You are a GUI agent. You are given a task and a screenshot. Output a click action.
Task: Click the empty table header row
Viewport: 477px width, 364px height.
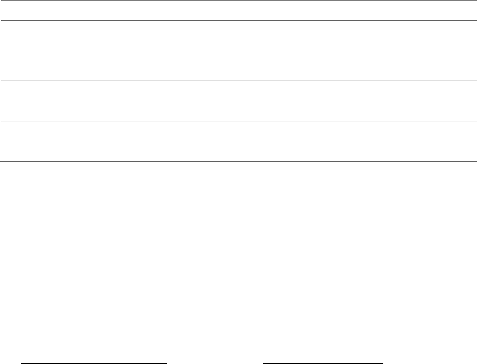pos(238,10)
